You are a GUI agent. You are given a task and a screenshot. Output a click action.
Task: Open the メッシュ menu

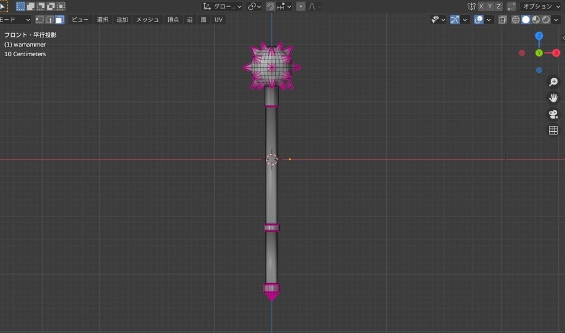tap(147, 19)
